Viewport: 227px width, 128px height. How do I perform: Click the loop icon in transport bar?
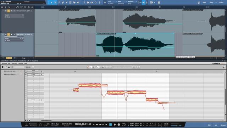click(x=124, y=124)
